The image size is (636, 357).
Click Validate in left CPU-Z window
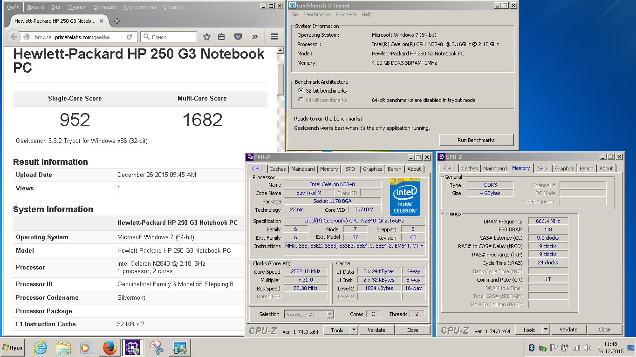pos(376,330)
